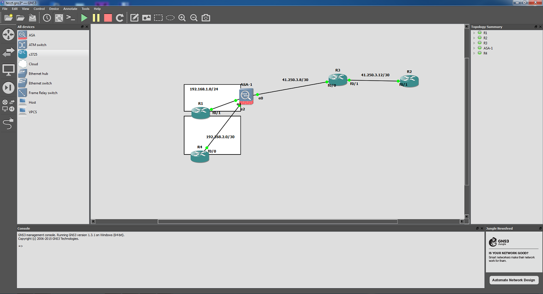The image size is (543, 294).
Task: Click the canvas horizontal scrollbar thumb
Action: click(277, 222)
